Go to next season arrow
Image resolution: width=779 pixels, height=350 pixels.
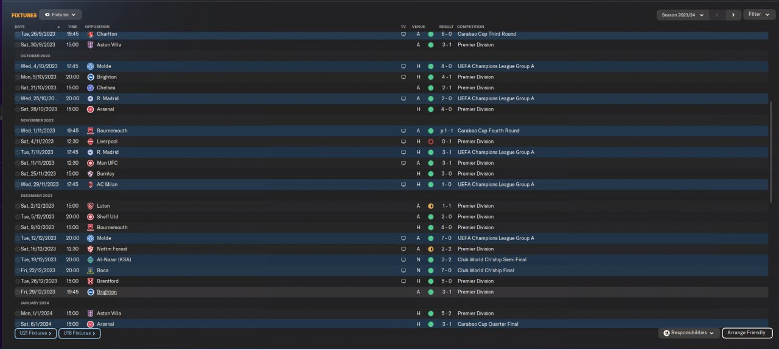[x=733, y=15]
